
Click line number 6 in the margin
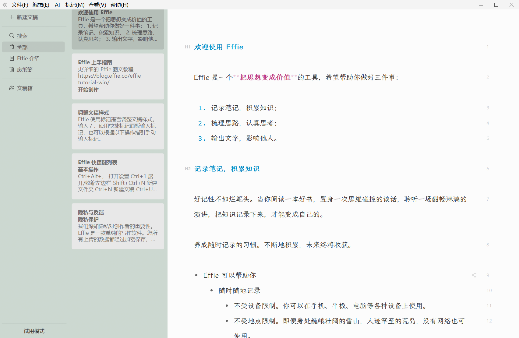[488, 169]
